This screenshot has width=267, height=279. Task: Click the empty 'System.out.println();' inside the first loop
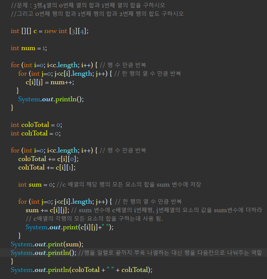pos(51,99)
